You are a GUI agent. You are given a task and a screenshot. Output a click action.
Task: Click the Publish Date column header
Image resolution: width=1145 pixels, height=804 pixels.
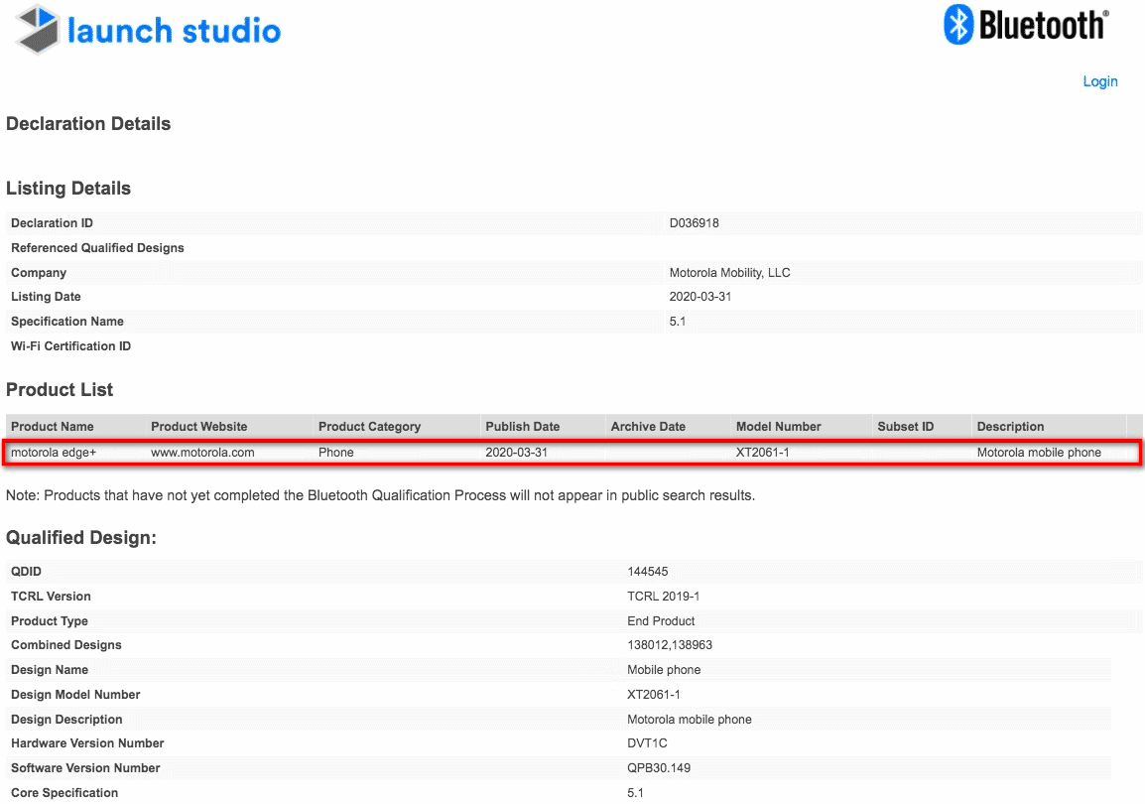(522, 427)
